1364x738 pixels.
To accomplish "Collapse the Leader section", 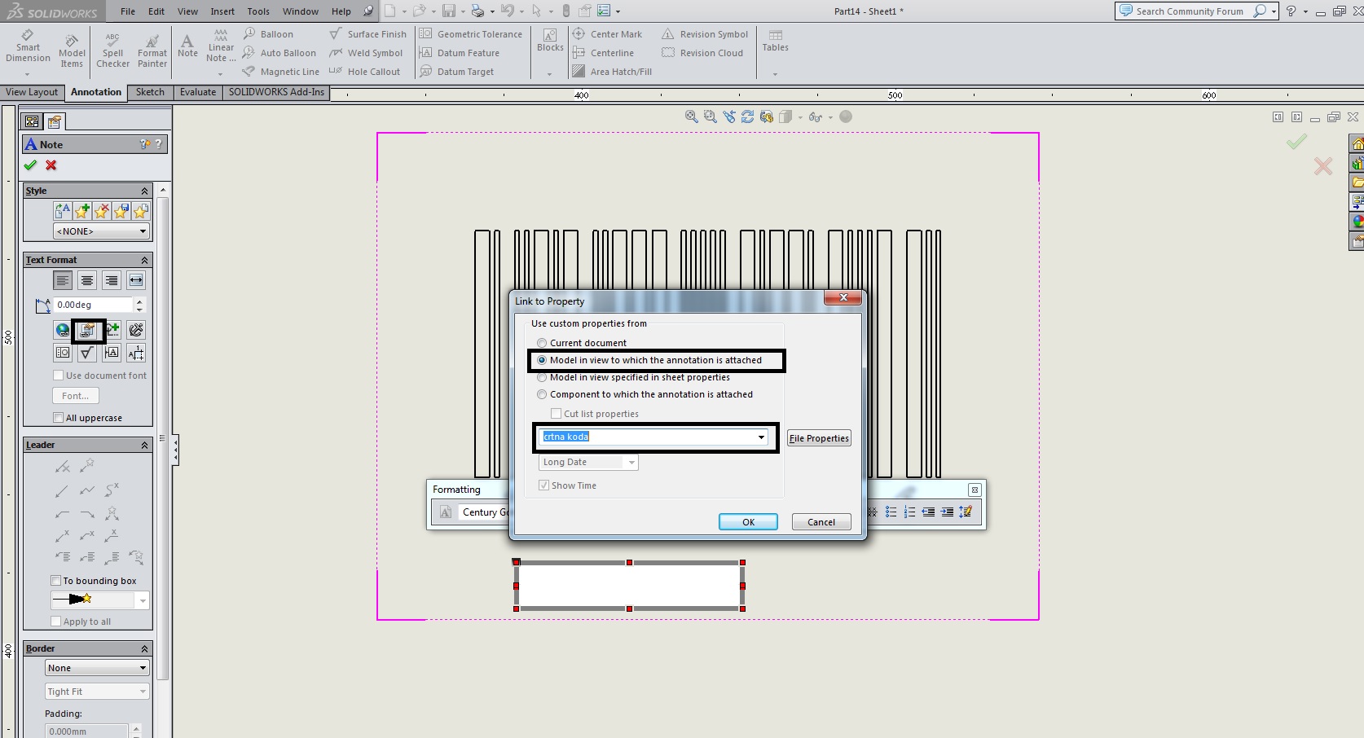I will tap(144, 446).
